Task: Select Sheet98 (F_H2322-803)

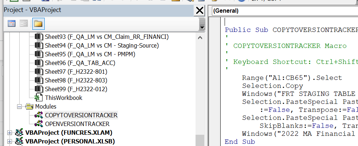Action: click(x=76, y=80)
